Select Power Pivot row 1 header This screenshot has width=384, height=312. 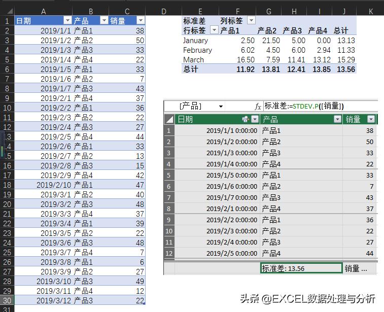(x=169, y=130)
